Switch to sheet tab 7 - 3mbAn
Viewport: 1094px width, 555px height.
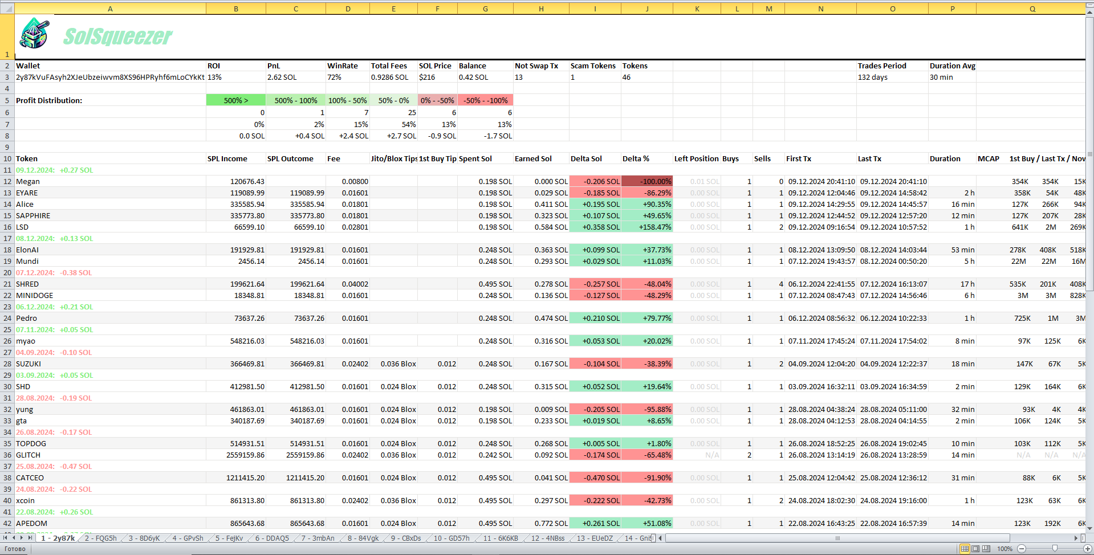tap(318, 538)
